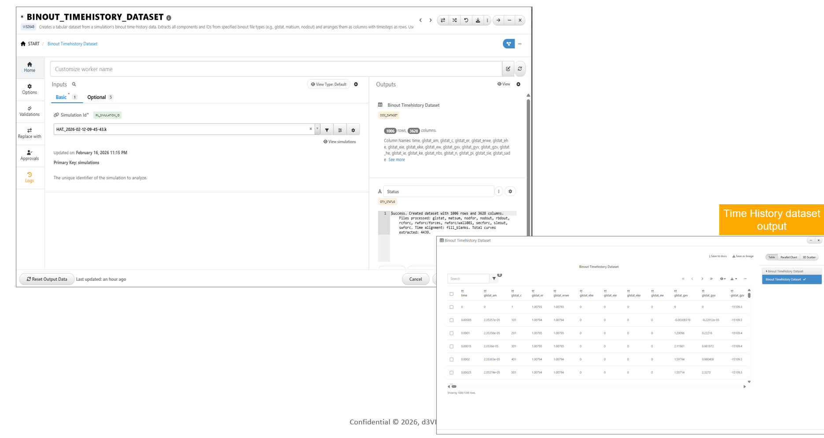Click the Customize worker name input field

(x=276, y=69)
